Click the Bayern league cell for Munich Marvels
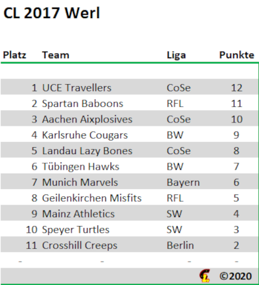 click(183, 183)
